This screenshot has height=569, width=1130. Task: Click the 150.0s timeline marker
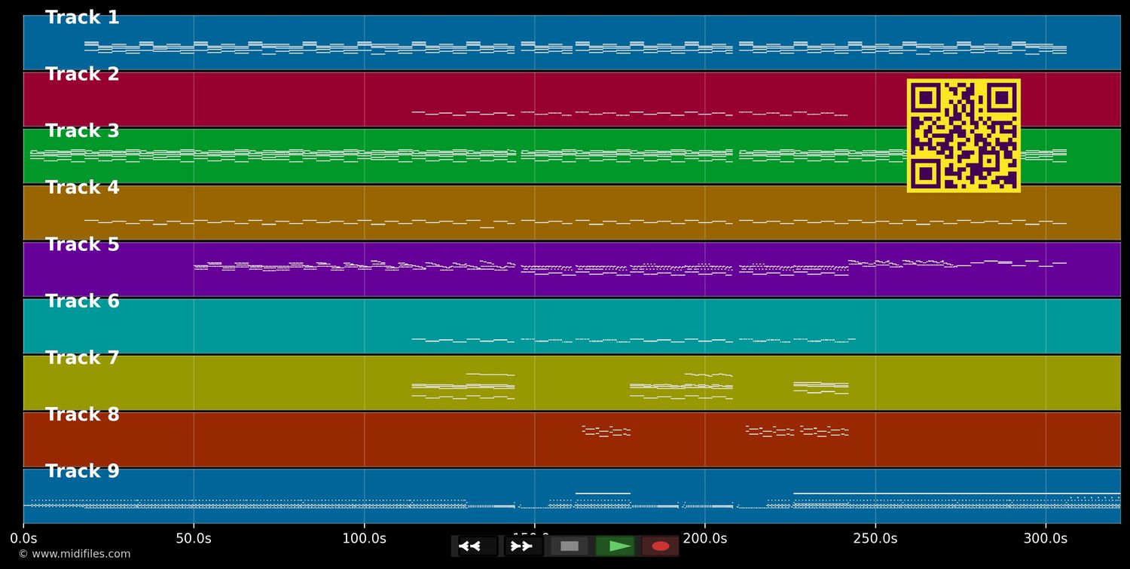(x=535, y=538)
